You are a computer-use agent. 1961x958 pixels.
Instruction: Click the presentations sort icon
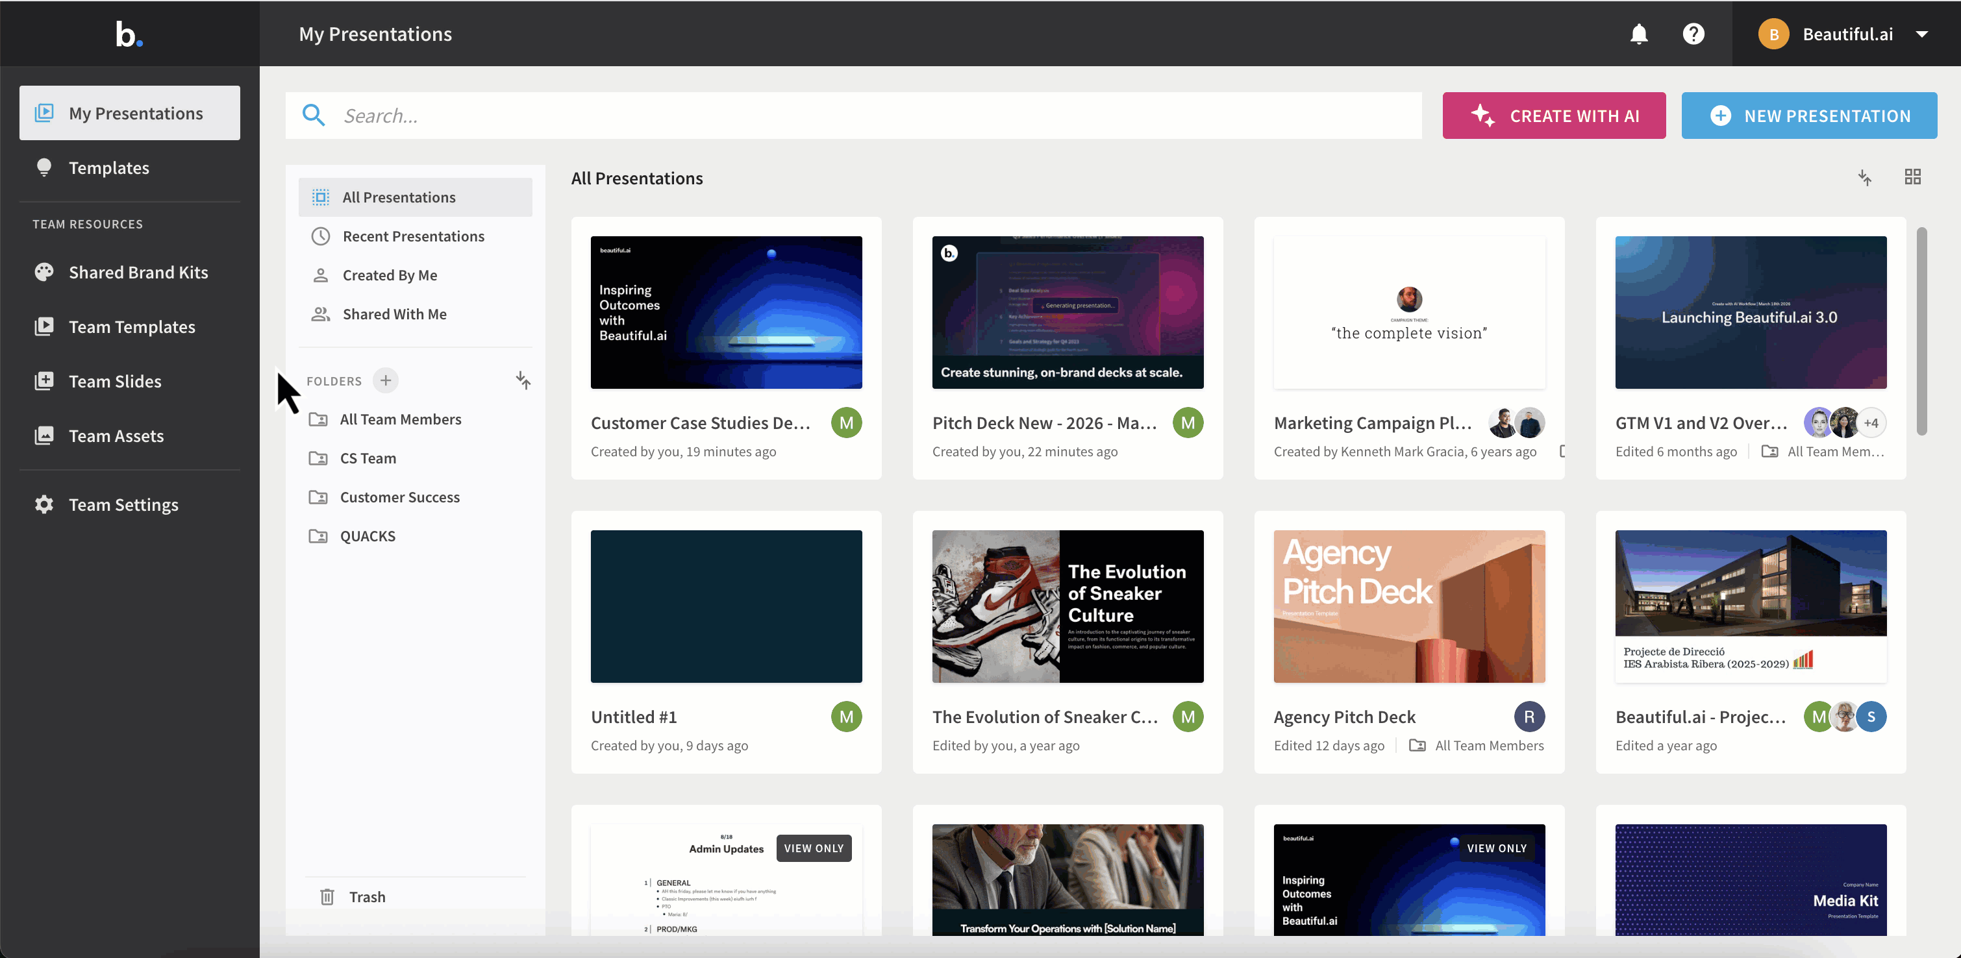click(x=1864, y=178)
